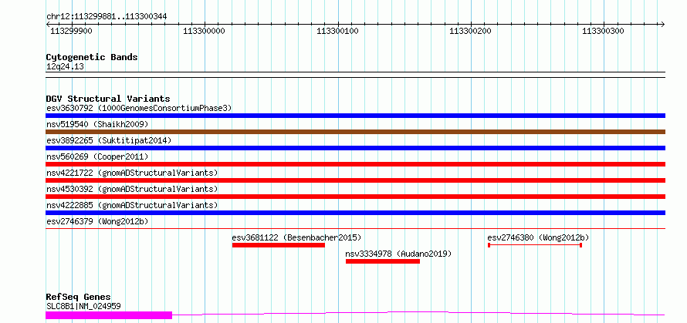Open the esv2746380 (Wong2012b) label

point(538,237)
